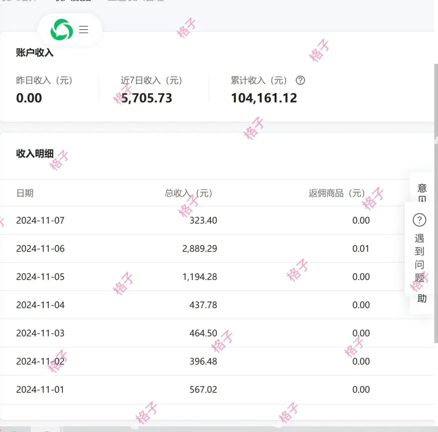438x432 pixels.
Task: Click the 昨日收入 value 0.00
Action: tap(29, 98)
